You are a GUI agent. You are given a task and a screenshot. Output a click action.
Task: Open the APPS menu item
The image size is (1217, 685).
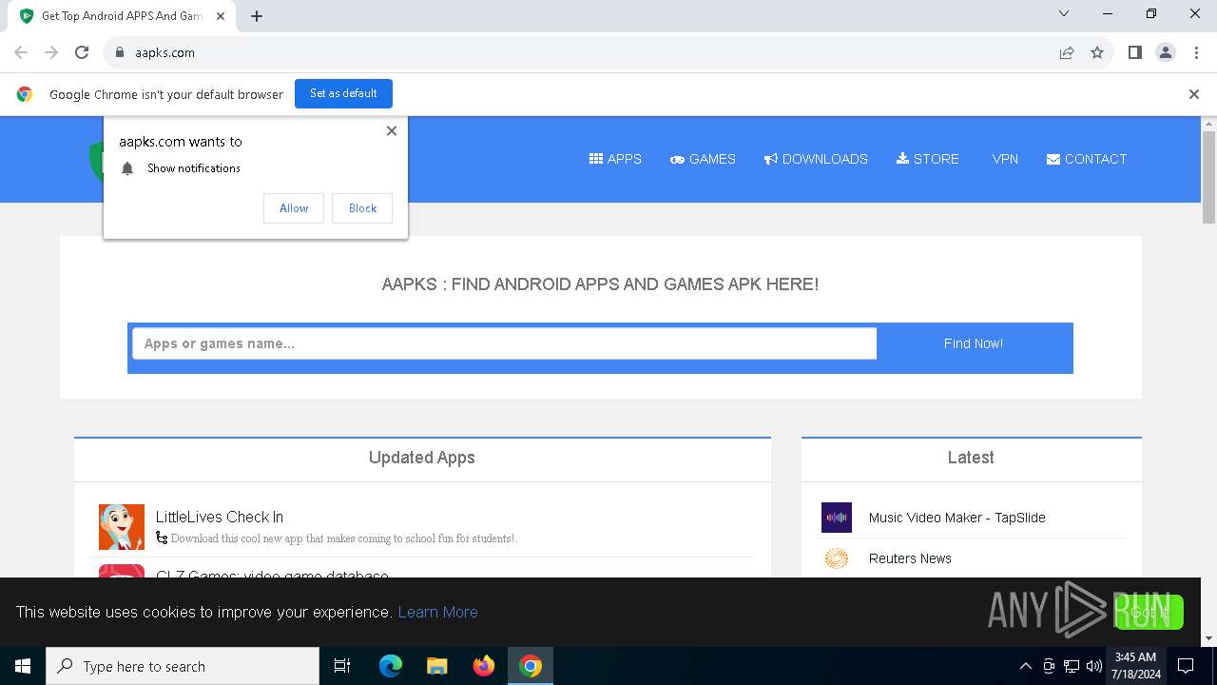coord(615,159)
